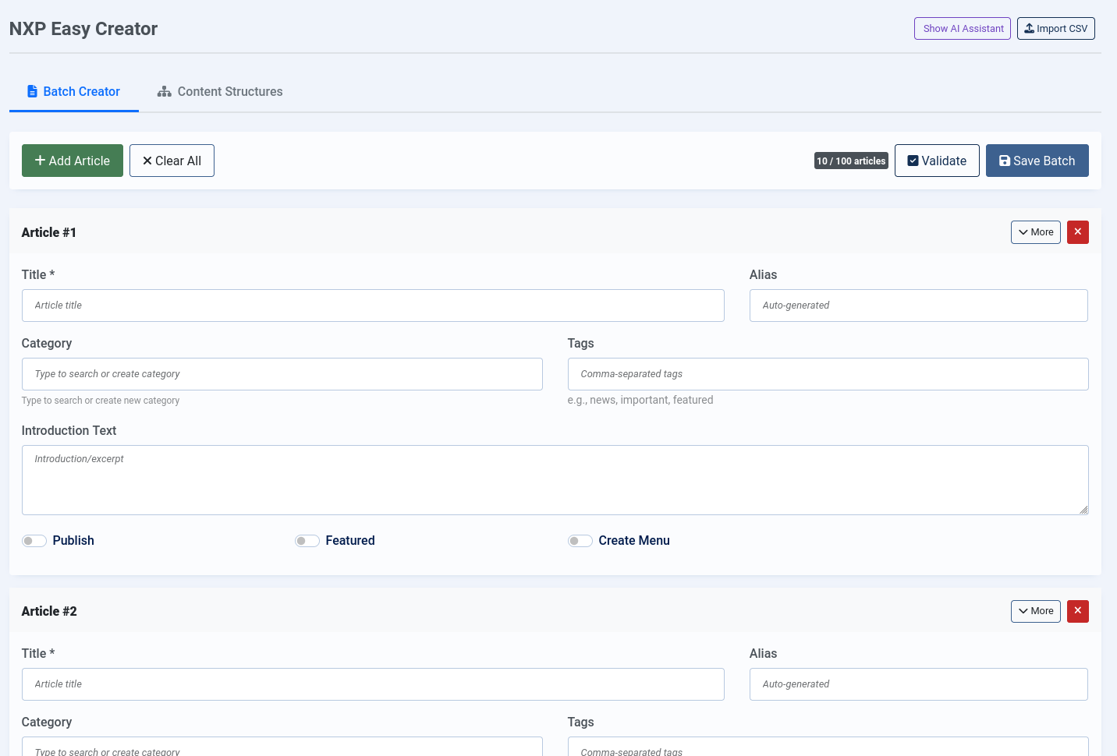Remove Article #2 using red X button

pos(1077,611)
